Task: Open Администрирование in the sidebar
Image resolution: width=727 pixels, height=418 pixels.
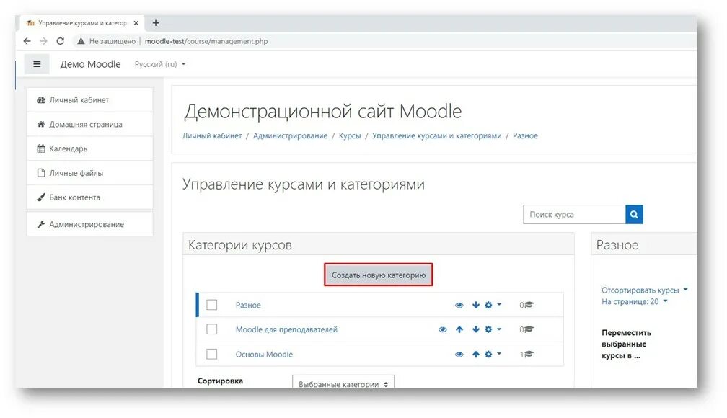Action: click(89, 224)
